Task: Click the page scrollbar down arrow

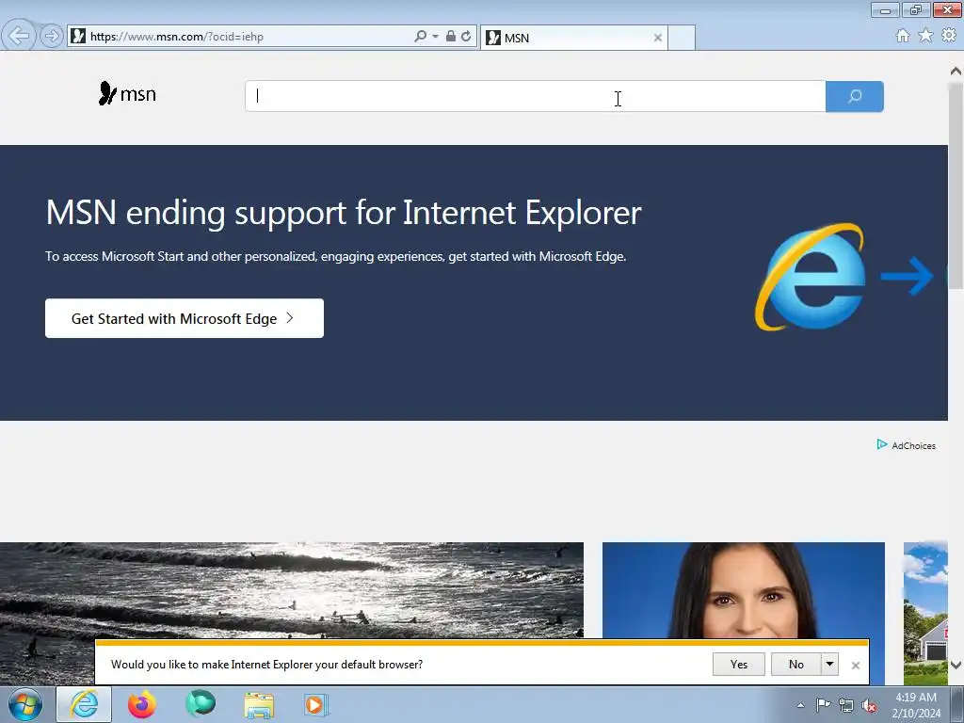Action: [x=956, y=665]
